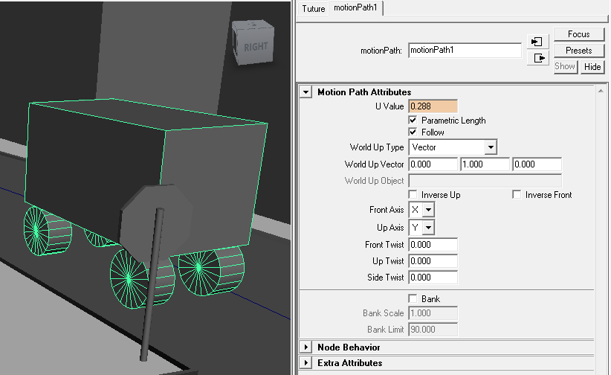Click the U Value input field
The width and height of the screenshot is (611, 375).
click(x=433, y=106)
